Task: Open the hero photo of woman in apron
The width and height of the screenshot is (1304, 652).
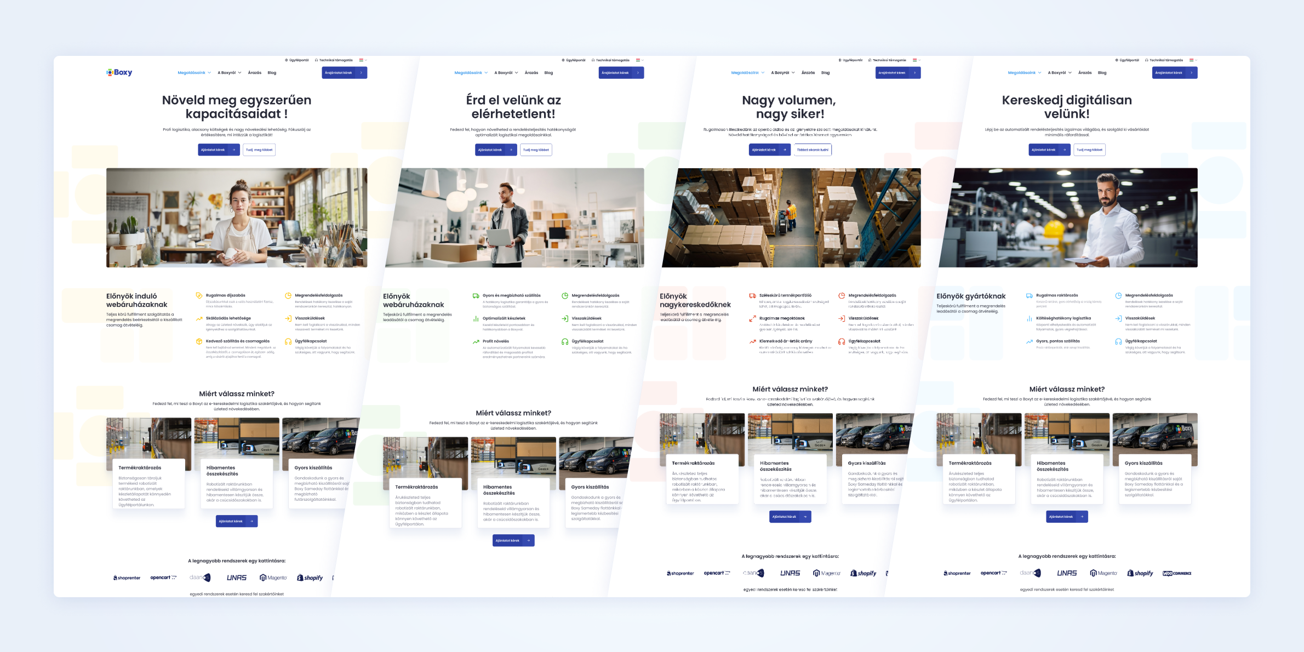Action: (x=237, y=218)
